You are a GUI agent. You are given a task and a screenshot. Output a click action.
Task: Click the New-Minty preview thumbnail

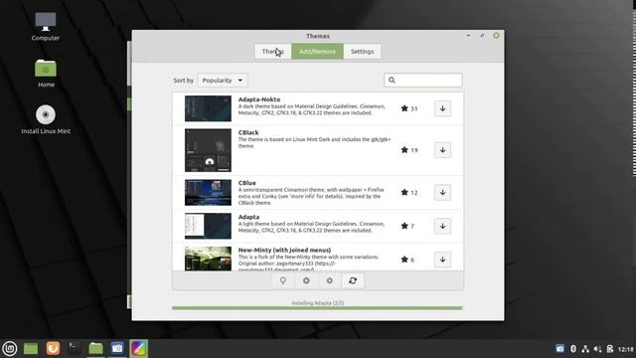coord(208,259)
